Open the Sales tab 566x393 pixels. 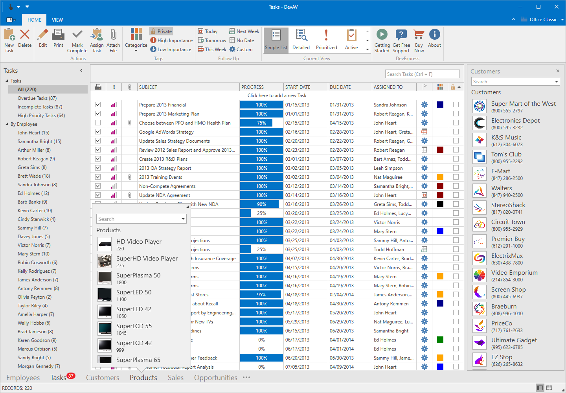[x=175, y=377]
